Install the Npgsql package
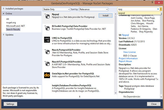164x110 pixels. (x=105, y=16)
